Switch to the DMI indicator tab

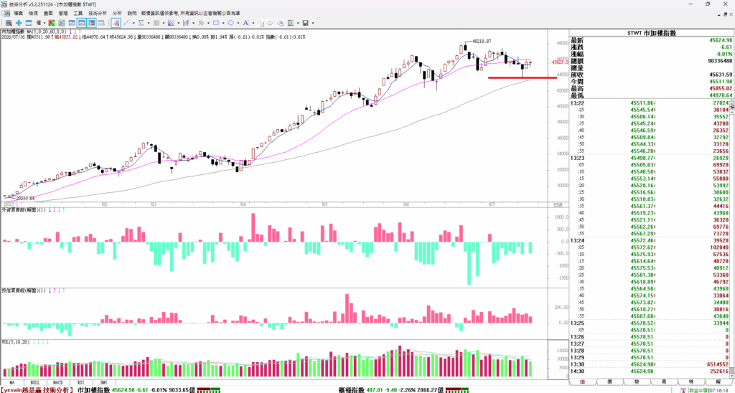pos(103,383)
